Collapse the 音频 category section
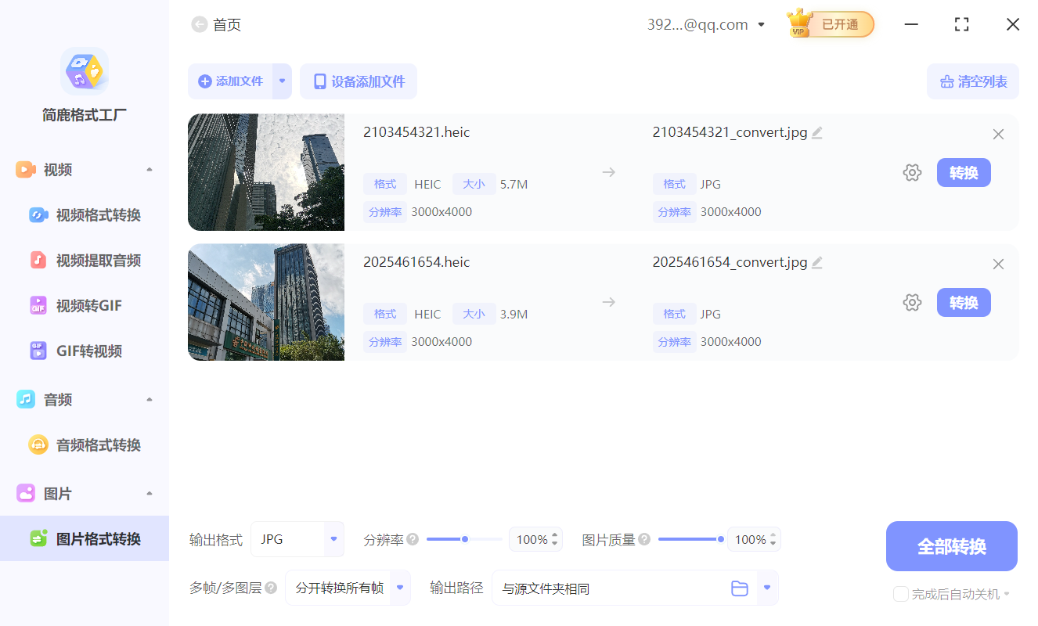The height and width of the screenshot is (626, 1038). click(149, 399)
